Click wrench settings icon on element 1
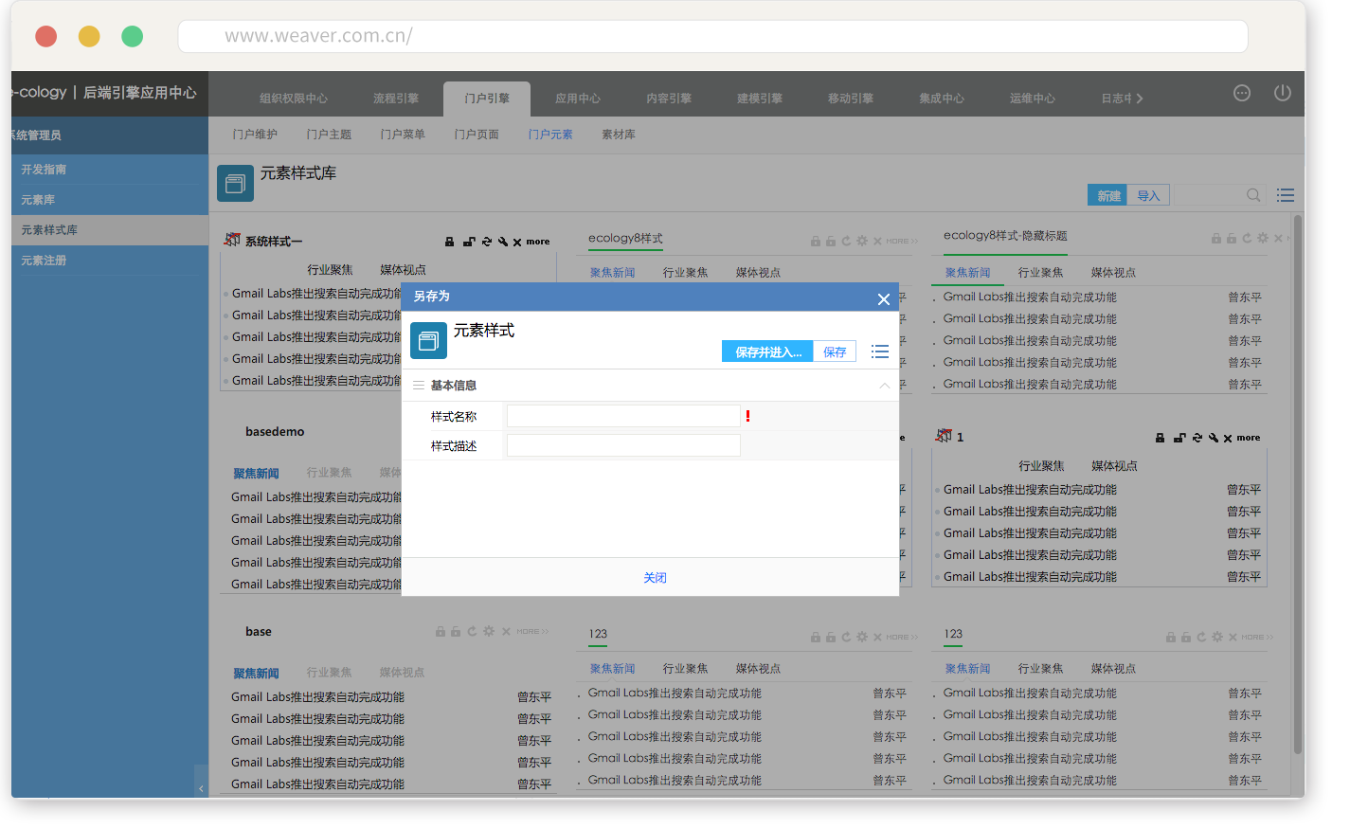Image resolution: width=1350 pixels, height=829 pixels. [x=1214, y=438]
